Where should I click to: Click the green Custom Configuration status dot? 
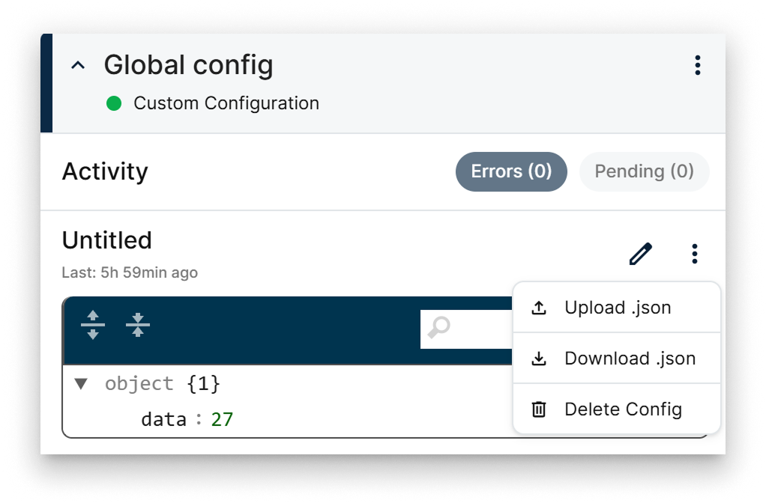click(113, 103)
